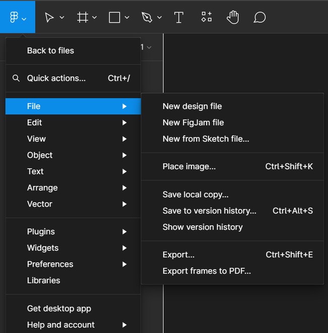Screen dimensions: 328x333
Task: Open dropdown arrow next to Move tool
Action: (62, 18)
